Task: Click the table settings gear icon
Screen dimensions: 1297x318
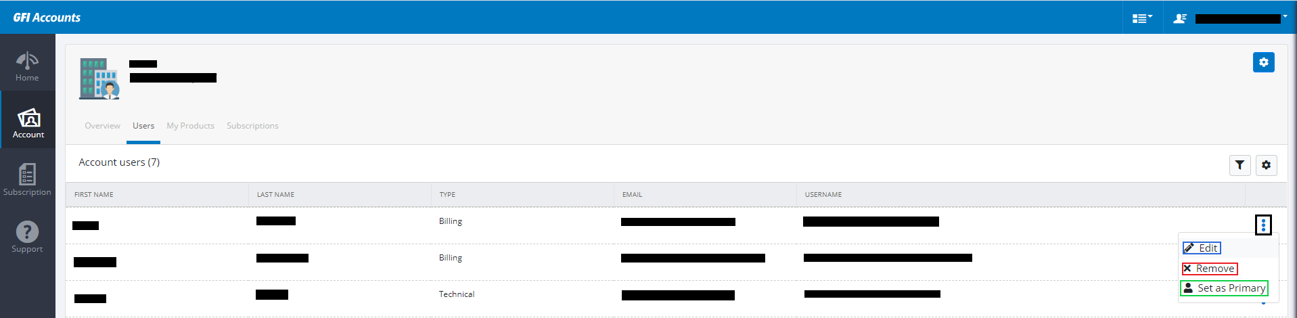Action: click(1266, 165)
